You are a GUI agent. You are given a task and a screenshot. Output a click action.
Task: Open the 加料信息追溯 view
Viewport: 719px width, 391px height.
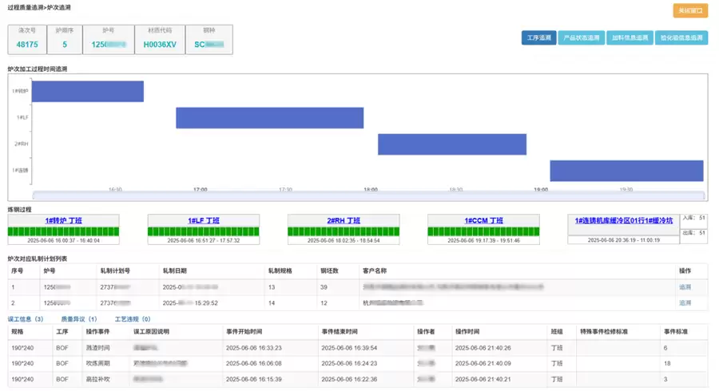point(629,38)
